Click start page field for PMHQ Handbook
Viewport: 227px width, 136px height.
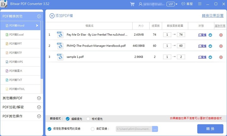coord(167,46)
